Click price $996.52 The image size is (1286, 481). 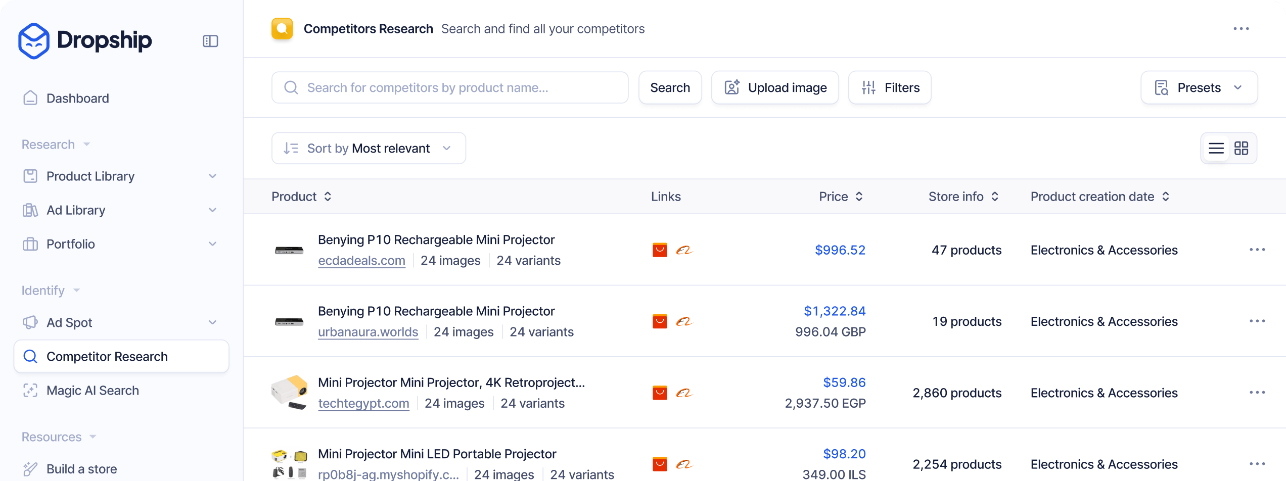[840, 250]
